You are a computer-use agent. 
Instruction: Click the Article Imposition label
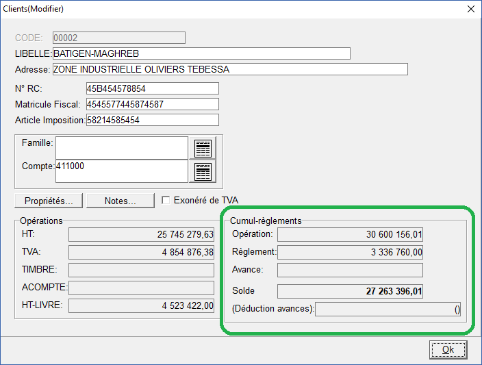[50, 121]
